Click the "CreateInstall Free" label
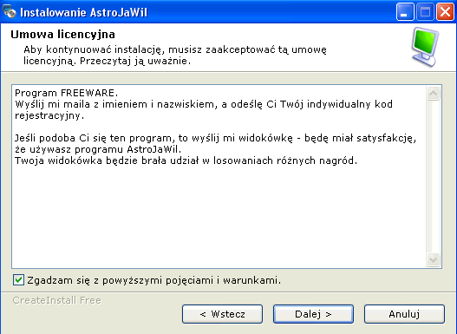 point(57,300)
